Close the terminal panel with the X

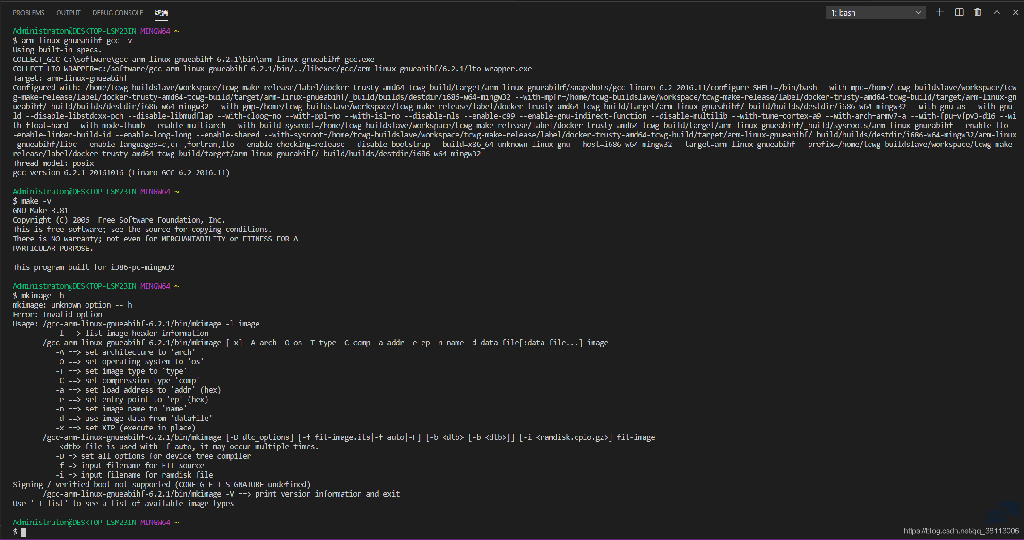coord(1015,12)
